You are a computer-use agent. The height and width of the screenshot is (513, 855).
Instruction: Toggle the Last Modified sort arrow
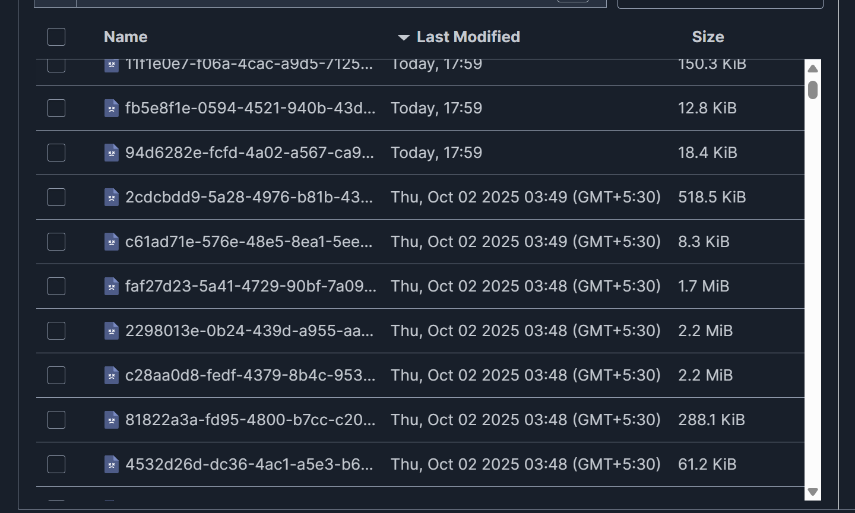click(404, 37)
